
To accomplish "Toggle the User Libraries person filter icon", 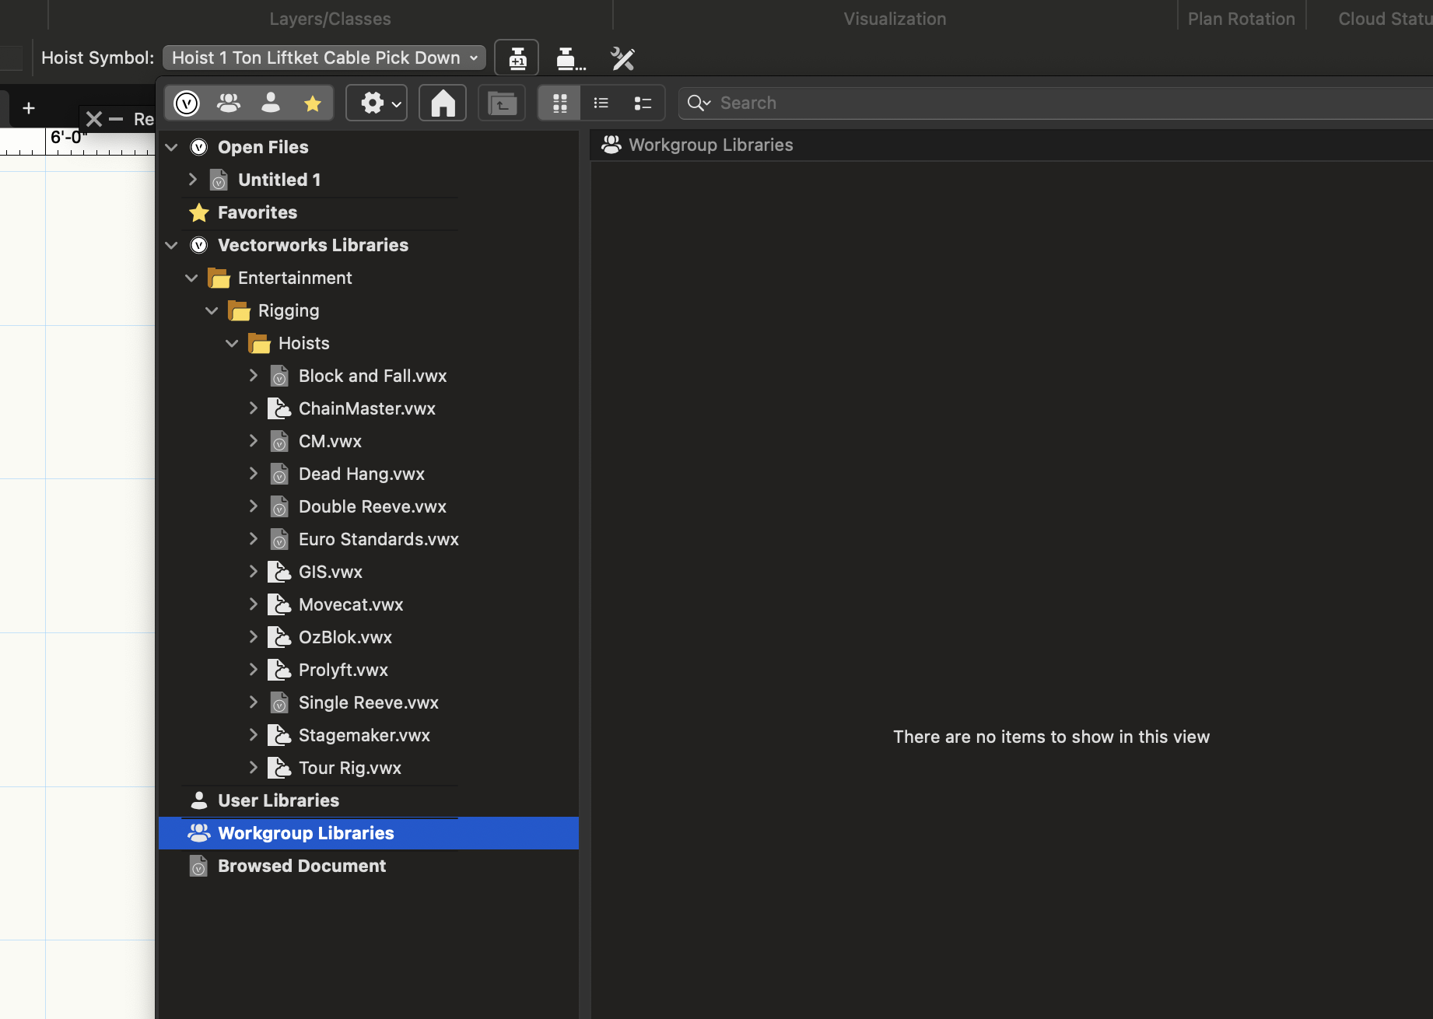I will pos(270,102).
